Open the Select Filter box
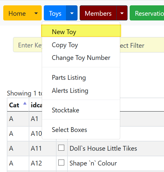 tap(142, 45)
